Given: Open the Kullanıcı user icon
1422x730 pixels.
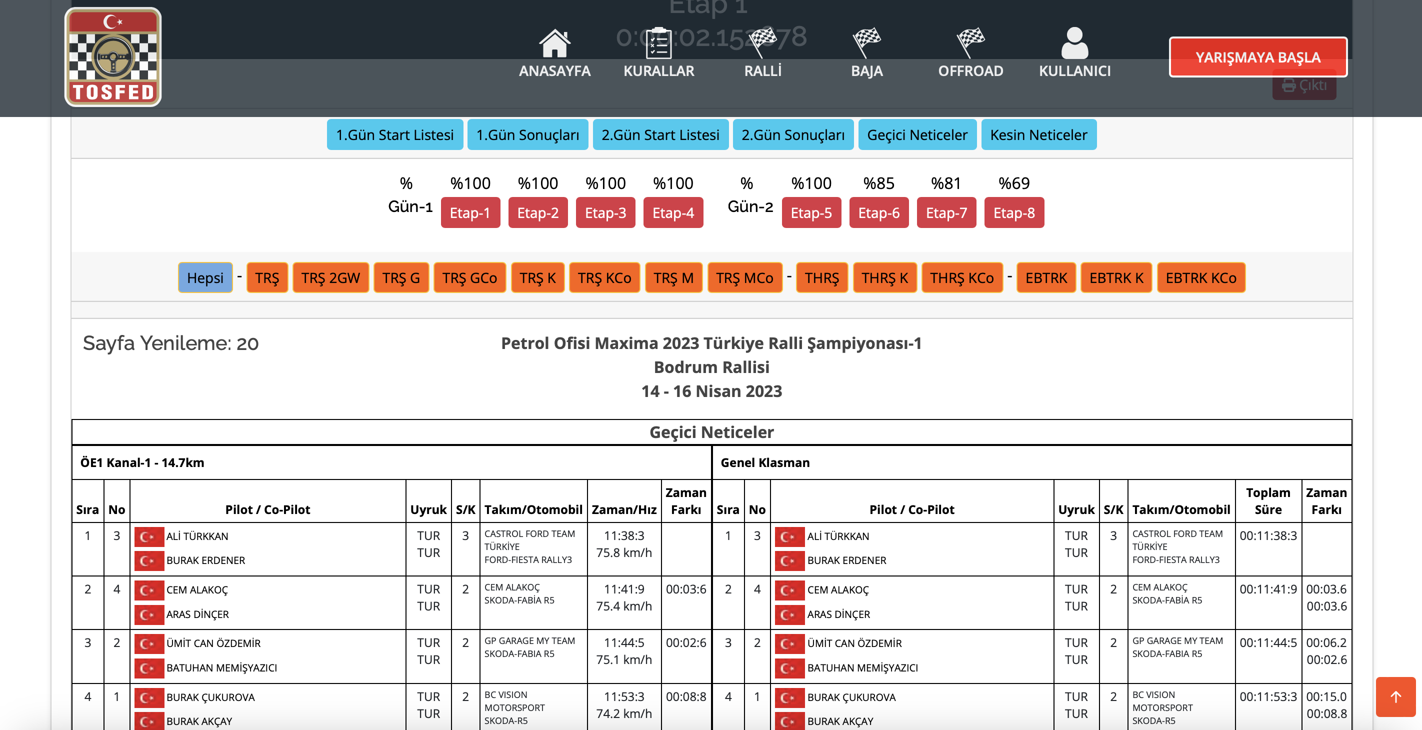Looking at the screenshot, I should pyautogui.click(x=1074, y=43).
